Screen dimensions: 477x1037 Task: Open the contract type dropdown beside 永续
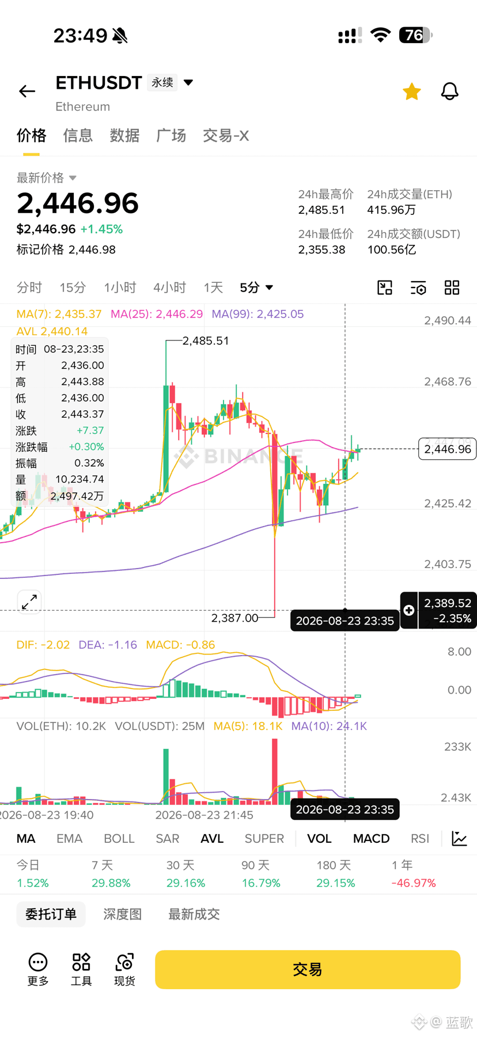tap(188, 82)
